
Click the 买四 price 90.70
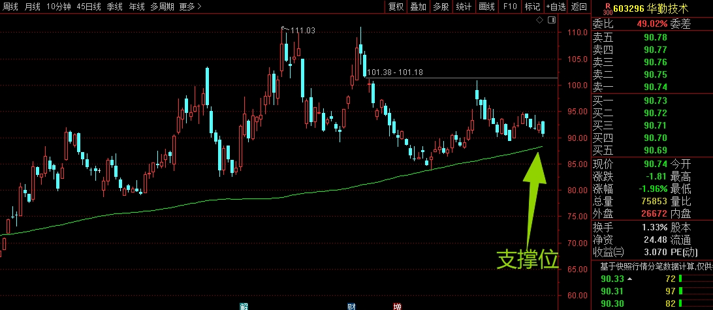click(656, 138)
